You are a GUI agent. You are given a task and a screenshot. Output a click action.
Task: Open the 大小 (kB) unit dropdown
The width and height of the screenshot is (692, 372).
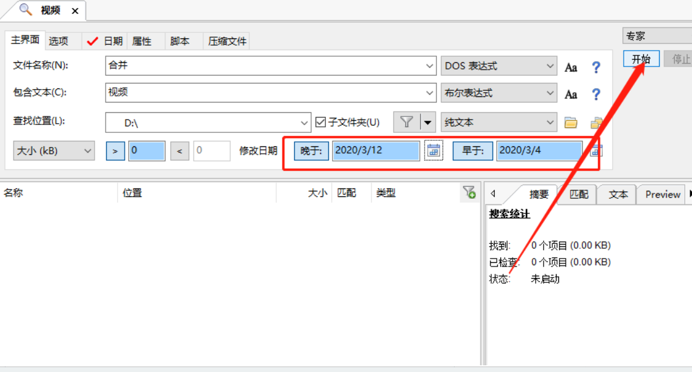point(54,151)
